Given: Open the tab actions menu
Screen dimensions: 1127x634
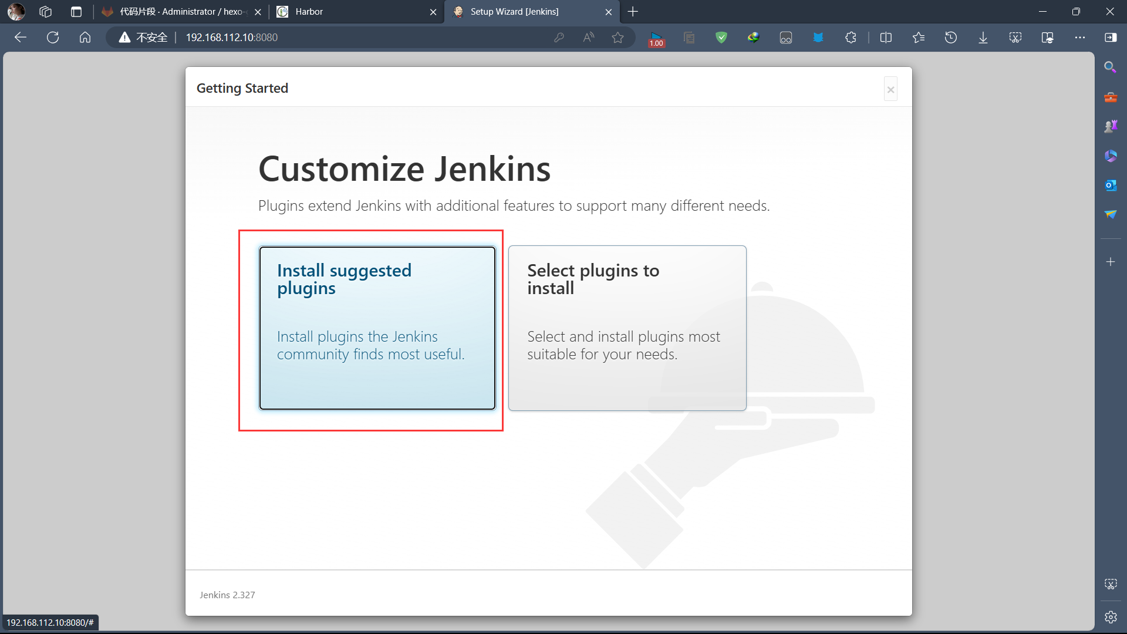Looking at the screenshot, I should click(x=76, y=12).
